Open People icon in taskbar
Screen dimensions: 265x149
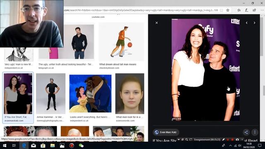(x=224, y=145)
